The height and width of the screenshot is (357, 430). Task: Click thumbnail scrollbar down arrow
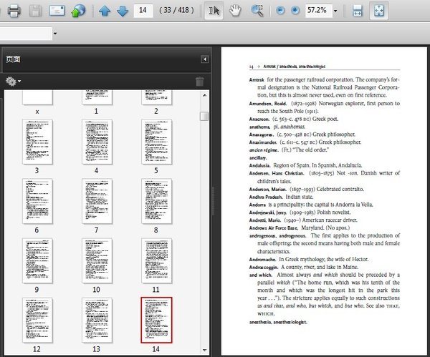pyautogui.click(x=204, y=350)
